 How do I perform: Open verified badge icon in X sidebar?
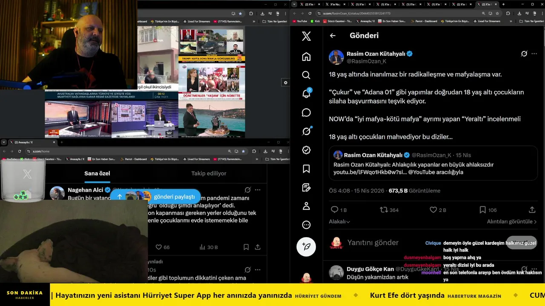coord(306,150)
